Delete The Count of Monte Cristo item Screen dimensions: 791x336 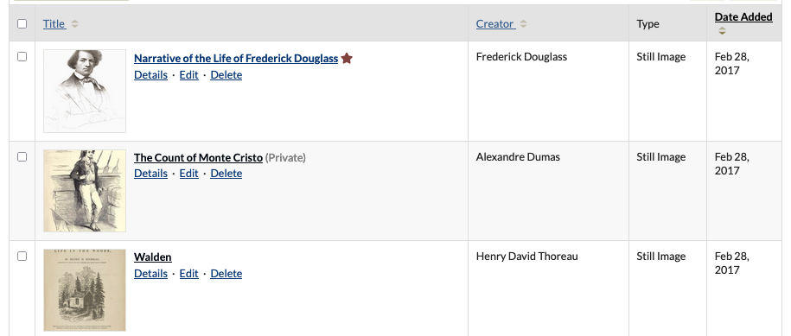pos(226,174)
